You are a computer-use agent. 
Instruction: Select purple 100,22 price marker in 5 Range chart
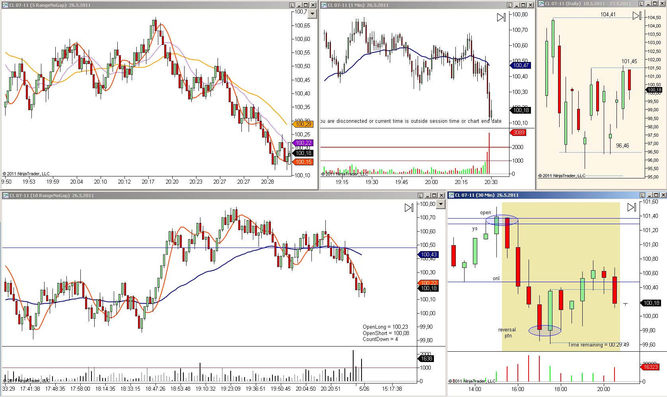coord(303,143)
